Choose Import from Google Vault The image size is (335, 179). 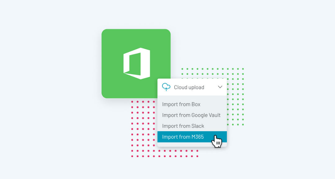[x=191, y=115]
